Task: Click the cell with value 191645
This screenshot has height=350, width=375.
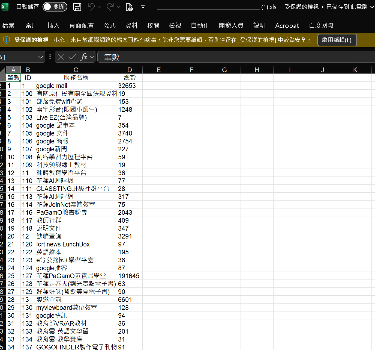Action: (x=130, y=276)
